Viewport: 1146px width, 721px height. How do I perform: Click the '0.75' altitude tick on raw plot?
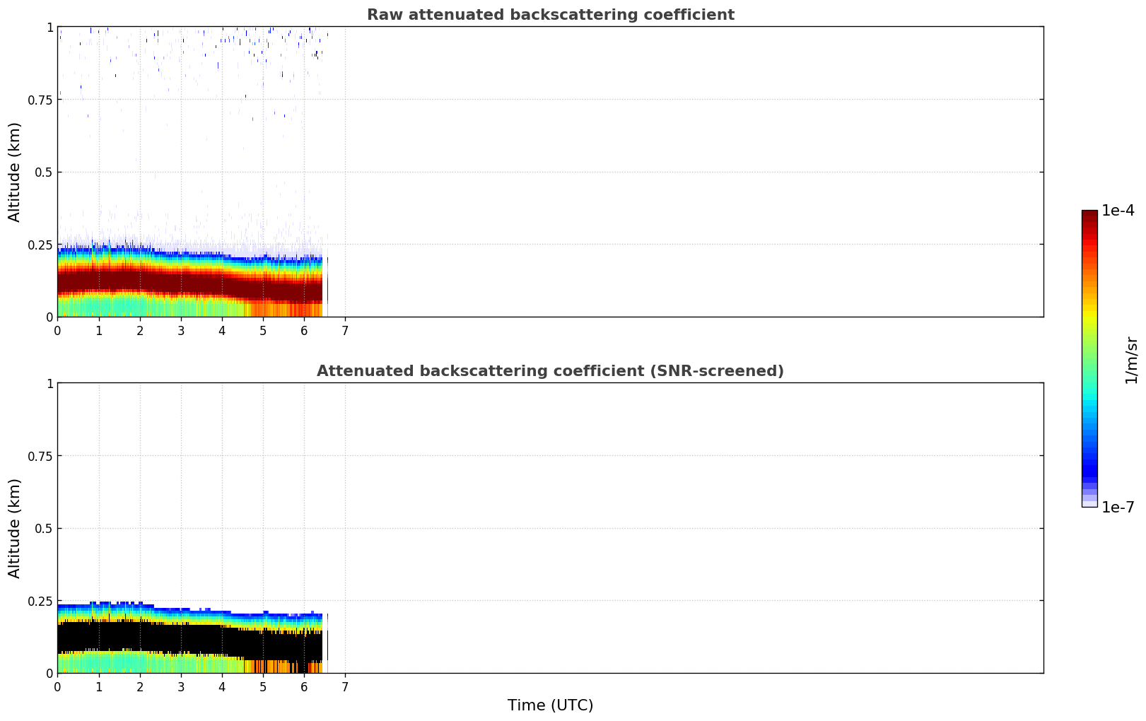point(40,100)
